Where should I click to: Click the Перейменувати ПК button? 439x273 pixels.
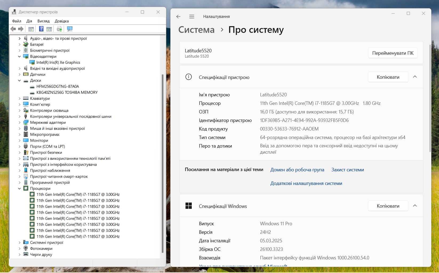coord(393,53)
